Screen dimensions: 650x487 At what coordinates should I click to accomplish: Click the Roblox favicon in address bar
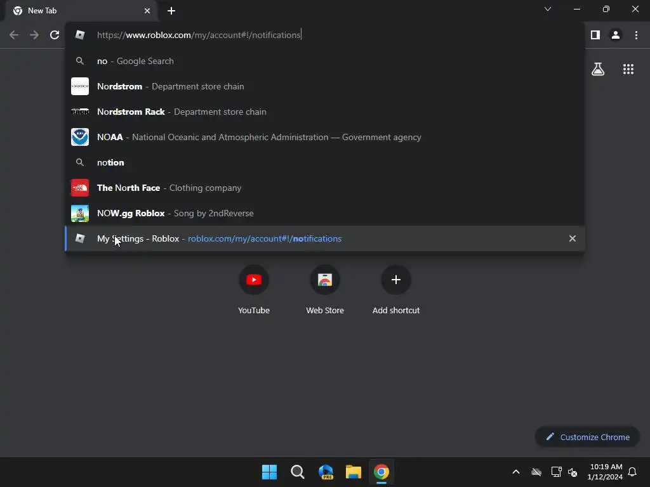click(x=80, y=35)
